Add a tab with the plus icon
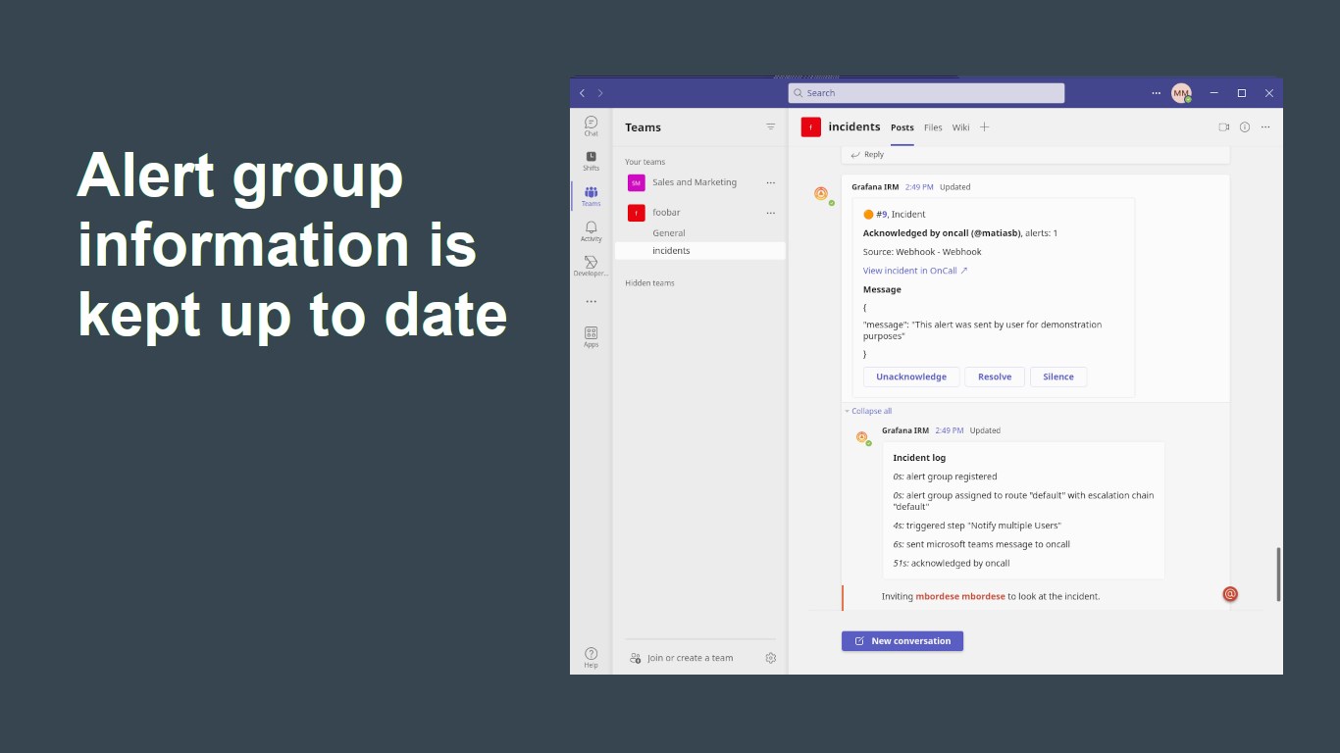The width and height of the screenshot is (1340, 753). pos(985,127)
